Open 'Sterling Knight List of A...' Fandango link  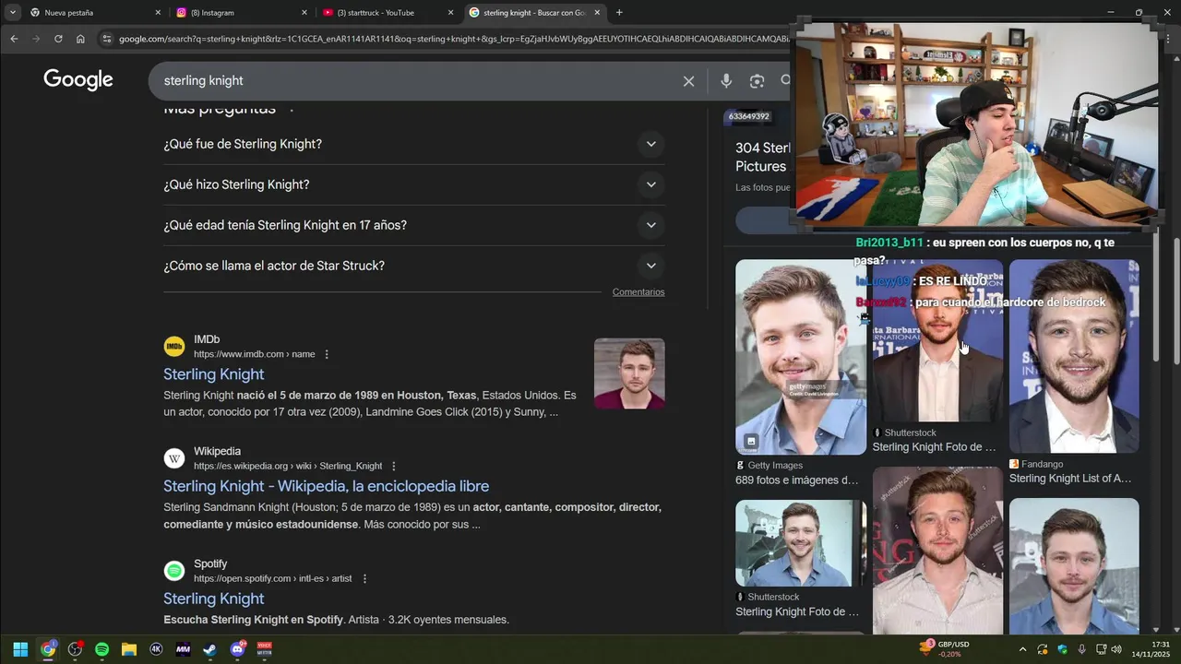(x=1070, y=479)
